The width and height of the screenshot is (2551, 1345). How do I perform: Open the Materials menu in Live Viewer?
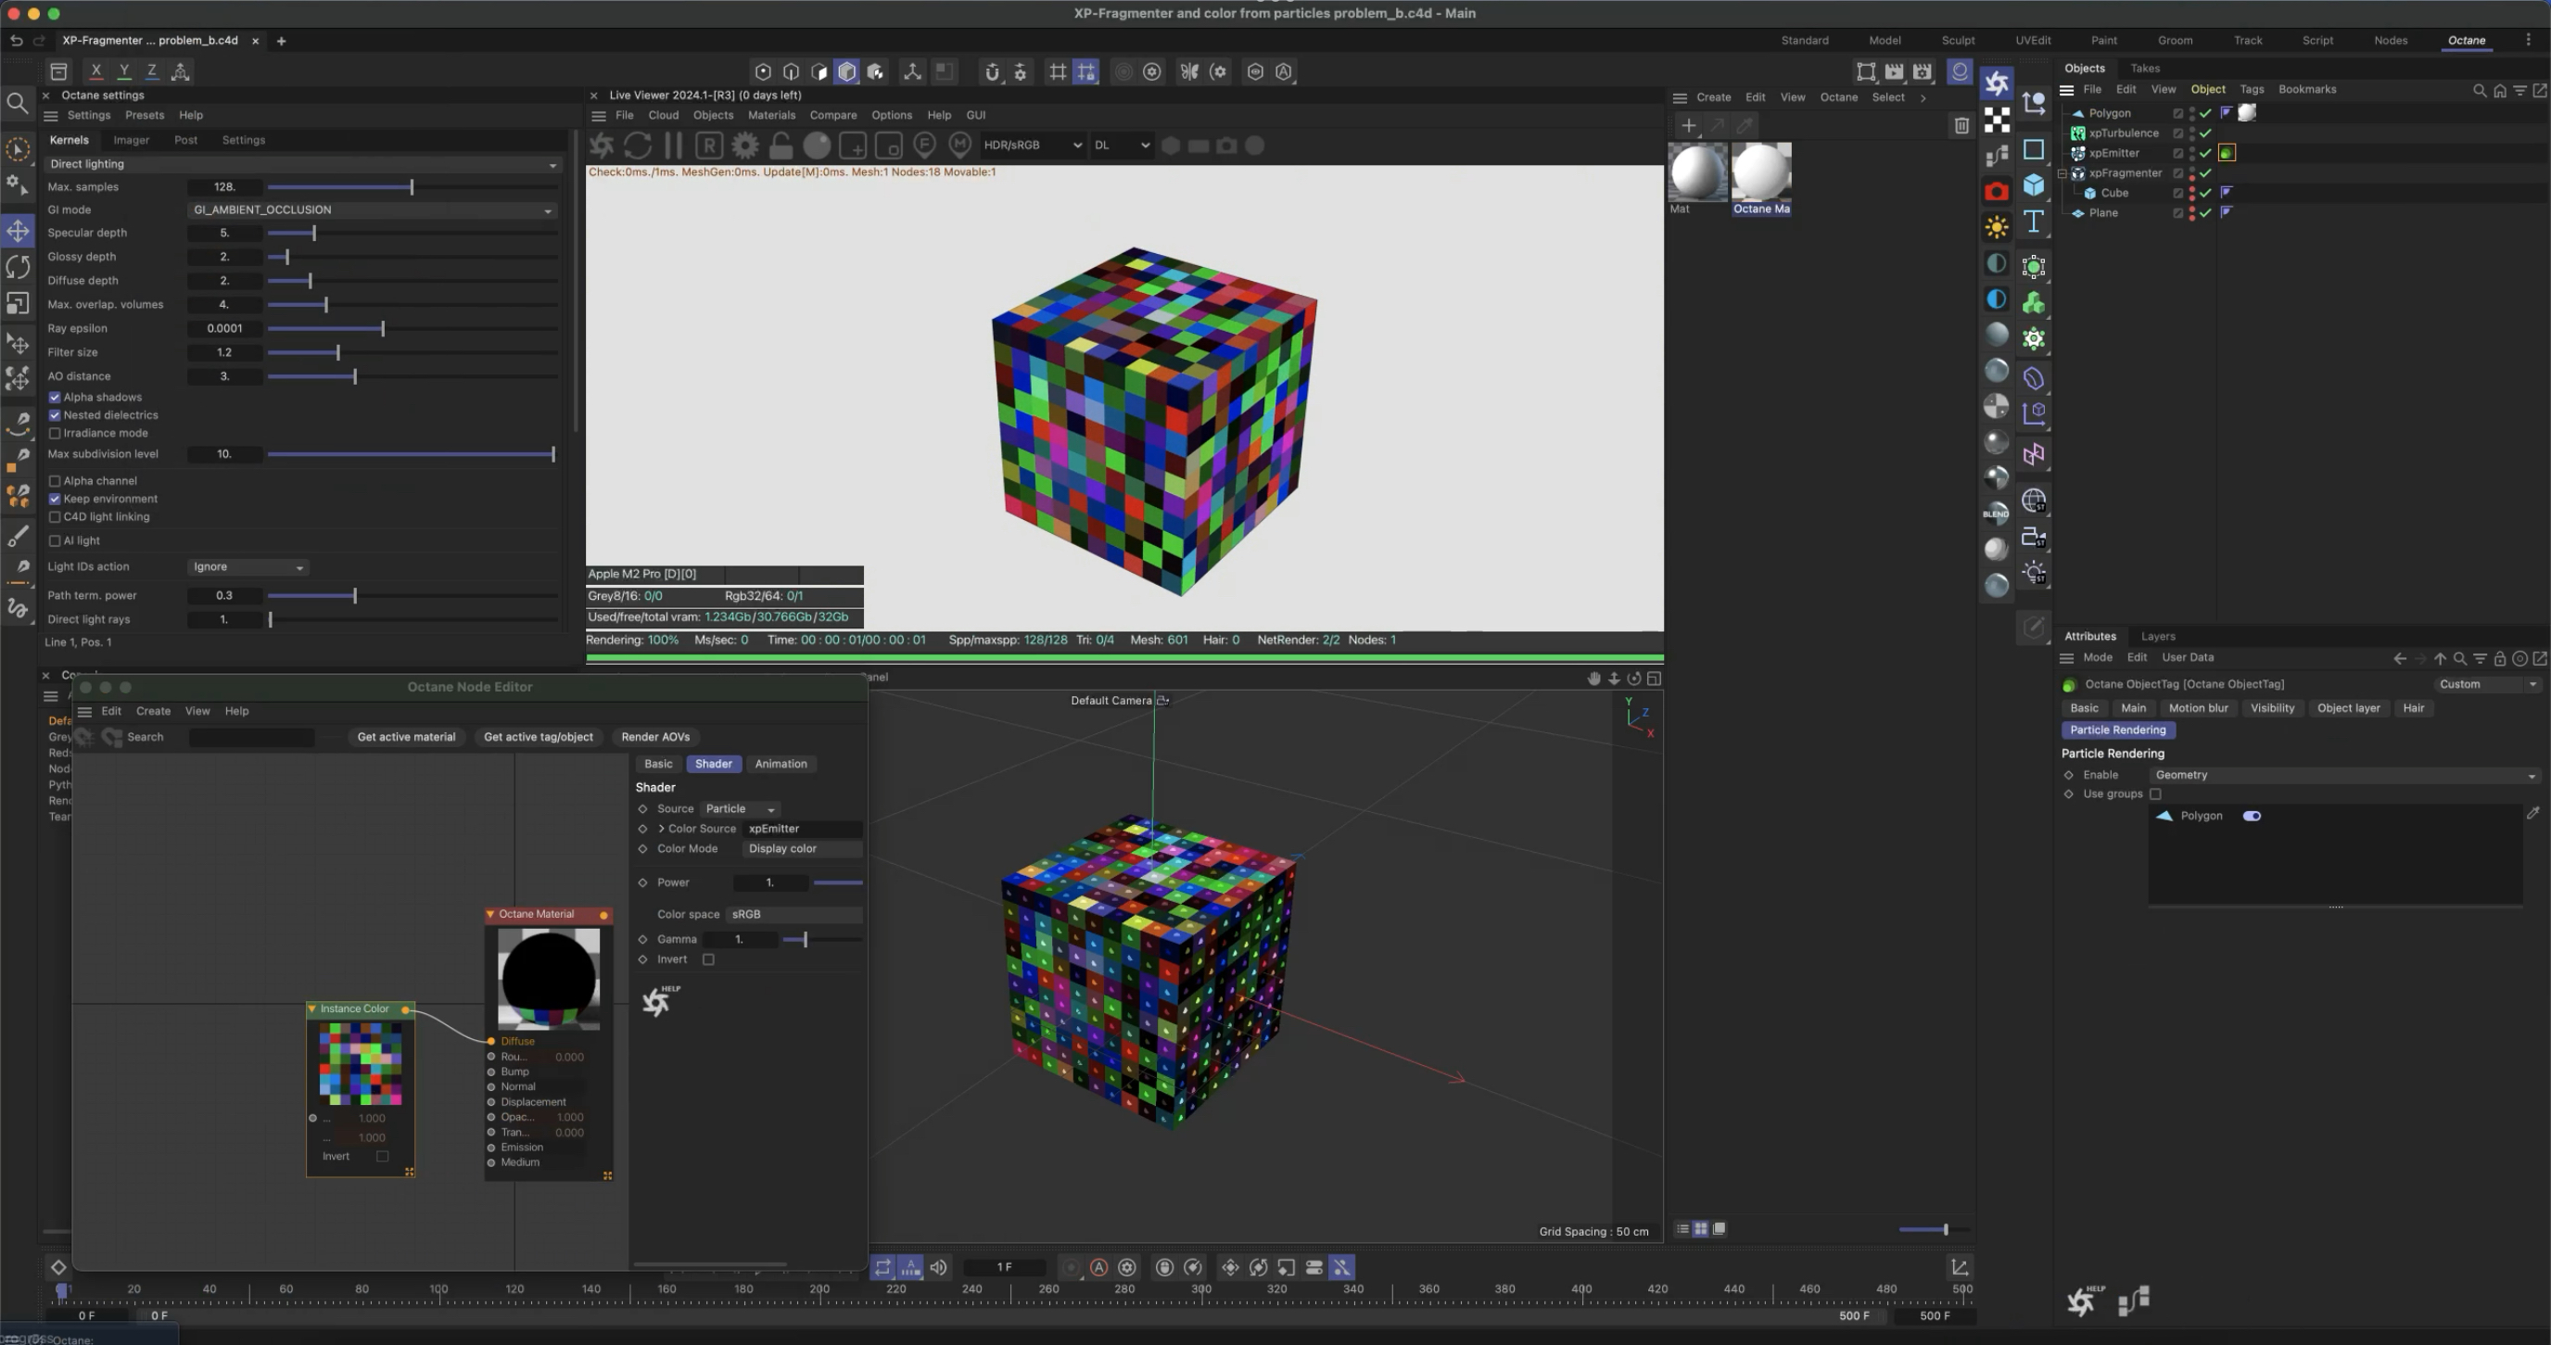point(770,116)
